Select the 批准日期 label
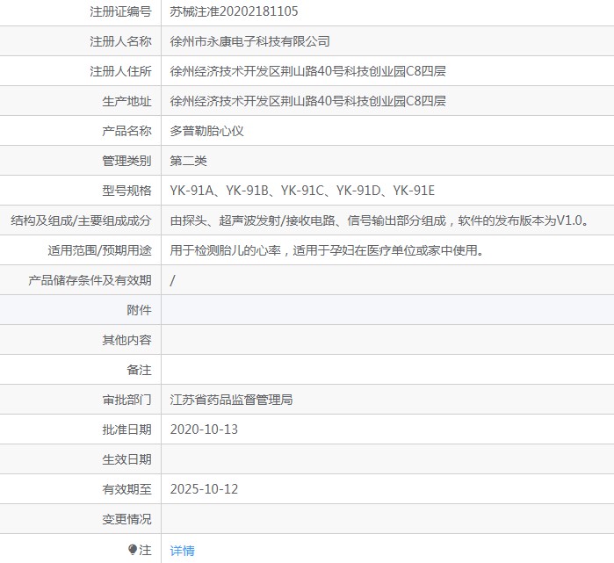This screenshot has width=614, height=563. coord(126,429)
